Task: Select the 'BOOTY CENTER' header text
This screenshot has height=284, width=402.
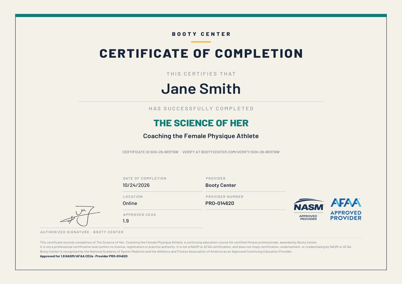Action: (201, 34)
